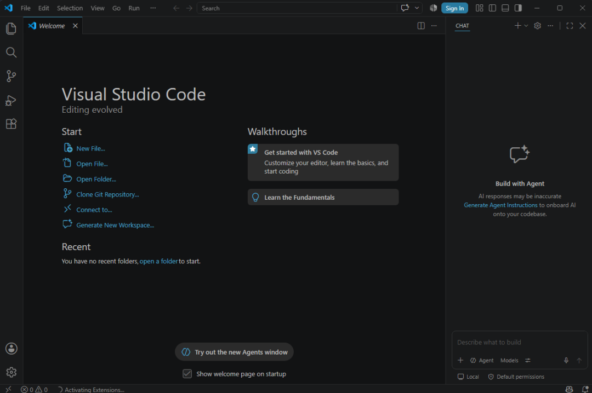The height and width of the screenshot is (393, 592).
Task: Open the Search view in activity bar
Action: [12, 53]
